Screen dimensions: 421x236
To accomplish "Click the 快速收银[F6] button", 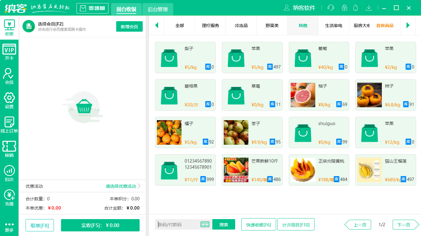I will pyautogui.click(x=259, y=224).
